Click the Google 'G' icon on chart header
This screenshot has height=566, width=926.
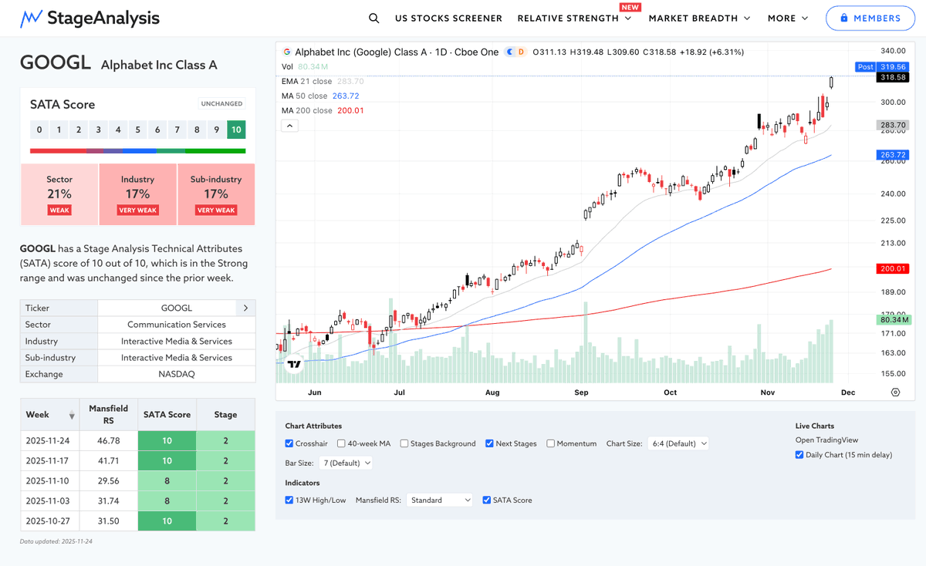tap(287, 52)
